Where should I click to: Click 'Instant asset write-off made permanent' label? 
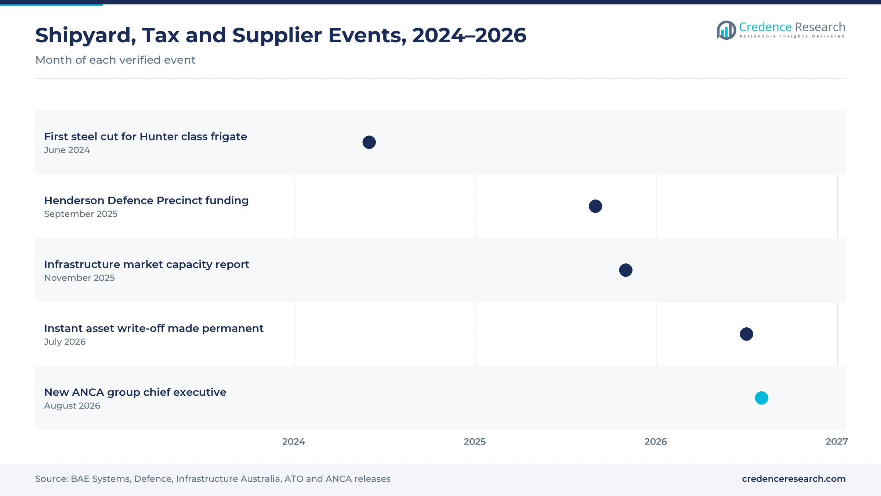pyautogui.click(x=154, y=328)
